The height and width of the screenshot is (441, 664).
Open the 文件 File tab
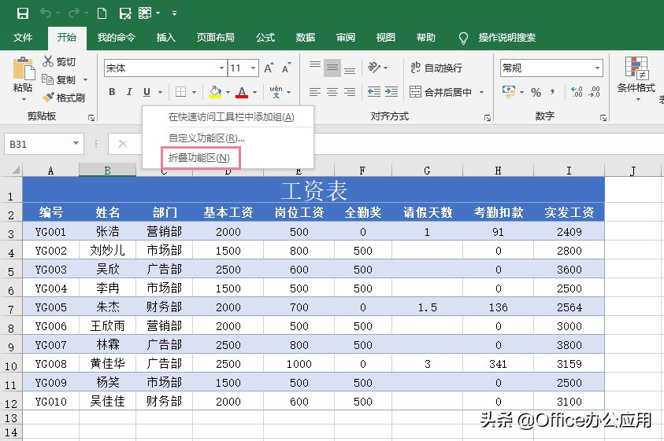point(22,38)
